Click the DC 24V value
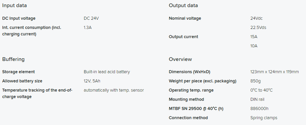This screenshot has width=306, height=125. 91,18
